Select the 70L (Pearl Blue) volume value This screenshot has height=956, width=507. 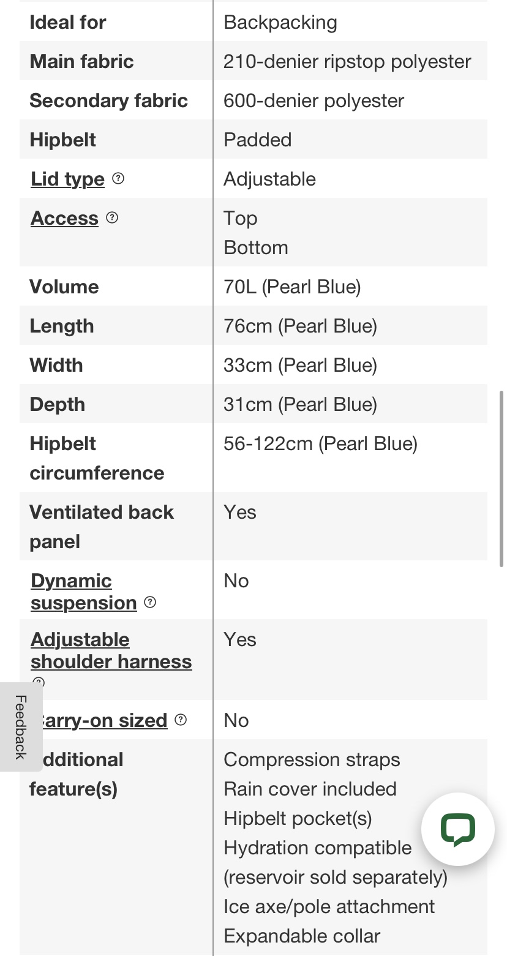[292, 287]
